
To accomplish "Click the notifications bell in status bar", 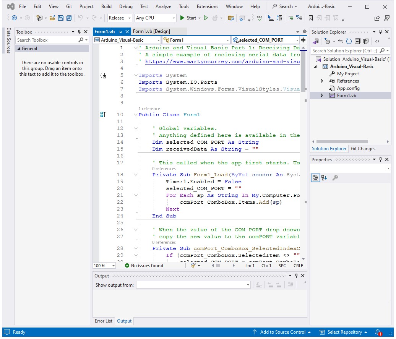I will pos(378,332).
